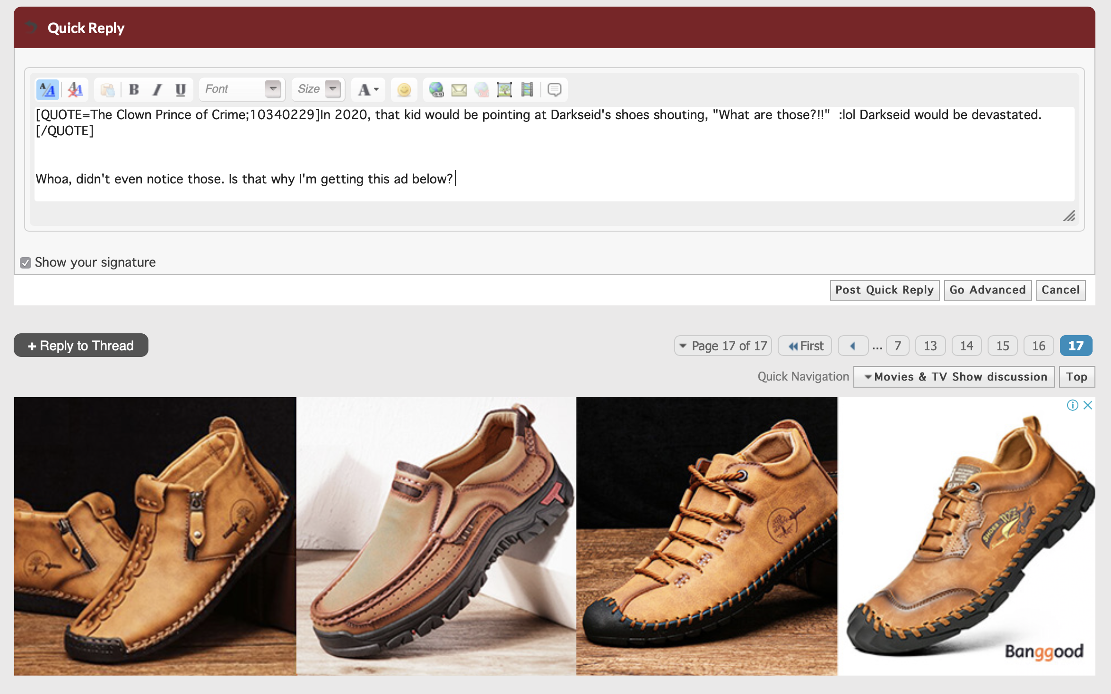Click the lace-up shoe on wood ad image
The width and height of the screenshot is (1111, 694).
[707, 536]
